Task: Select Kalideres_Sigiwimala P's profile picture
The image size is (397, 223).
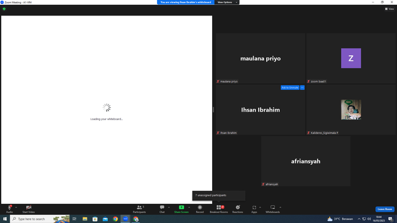Action: (351, 110)
